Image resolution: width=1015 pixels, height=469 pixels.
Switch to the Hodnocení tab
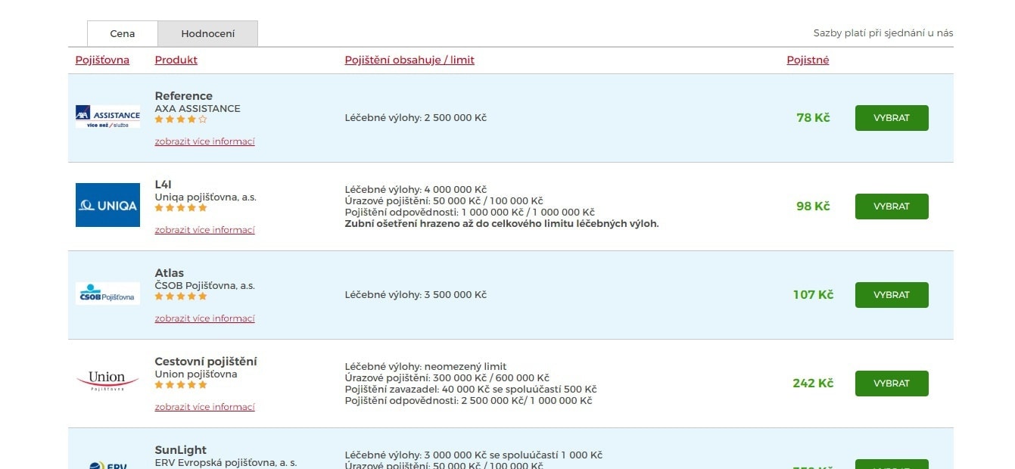tap(207, 34)
